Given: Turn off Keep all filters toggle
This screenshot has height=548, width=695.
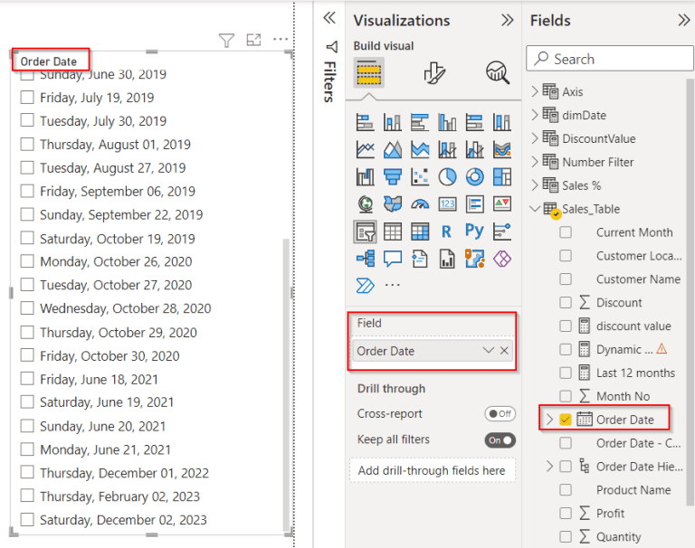Looking at the screenshot, I should (x=500, y=439).
